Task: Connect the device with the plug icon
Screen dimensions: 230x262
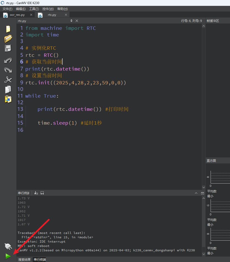Action: pos(8,246)
